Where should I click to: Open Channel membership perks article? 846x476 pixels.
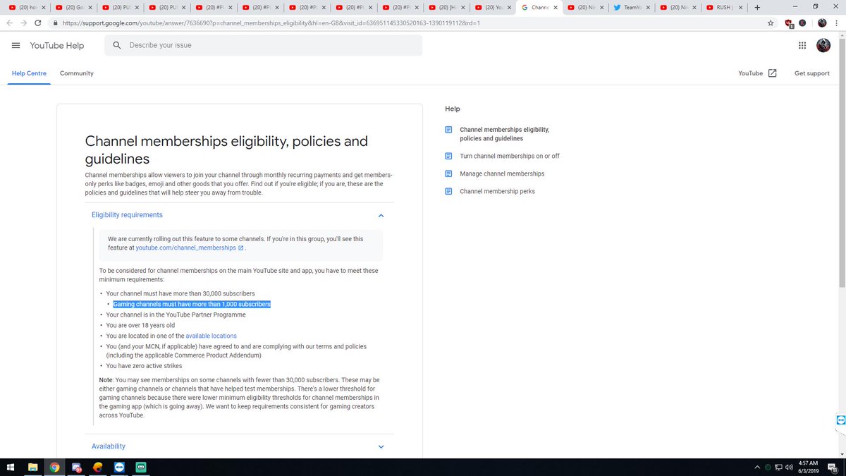pos(497,191)
